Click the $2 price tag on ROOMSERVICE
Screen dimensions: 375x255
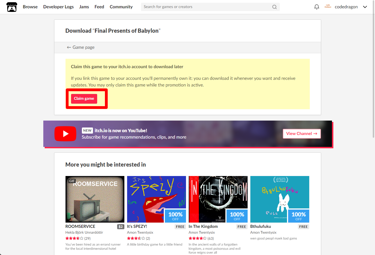tap(121, 227)
